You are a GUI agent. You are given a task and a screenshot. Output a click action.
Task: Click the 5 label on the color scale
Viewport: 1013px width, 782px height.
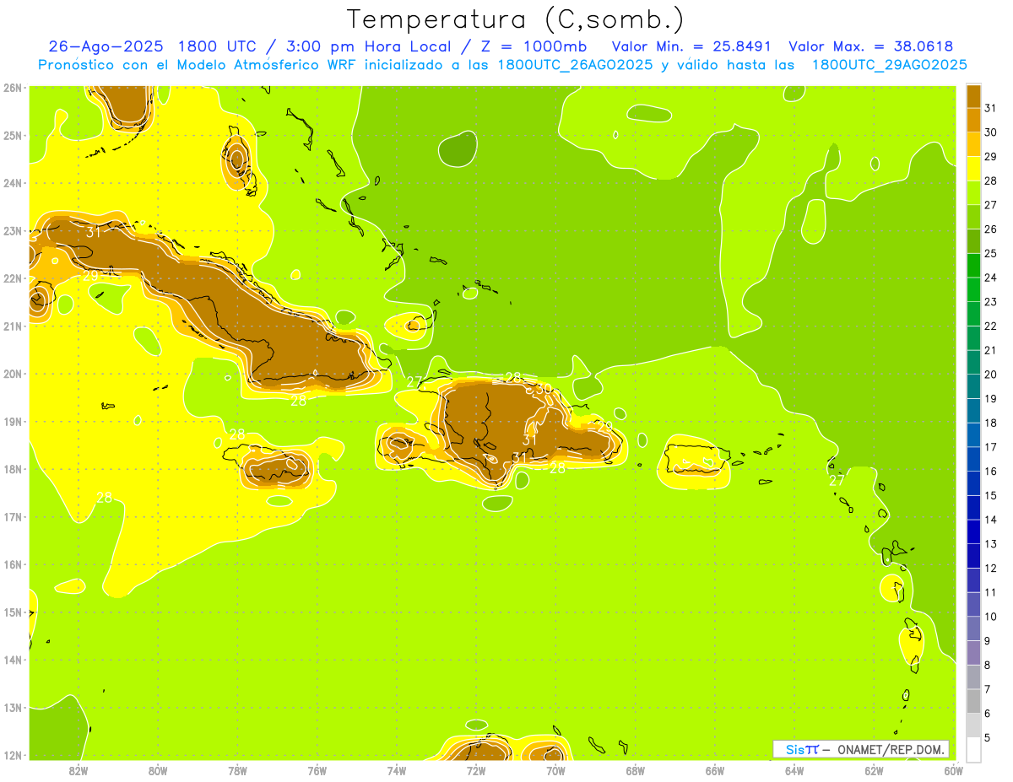(989, 737)
